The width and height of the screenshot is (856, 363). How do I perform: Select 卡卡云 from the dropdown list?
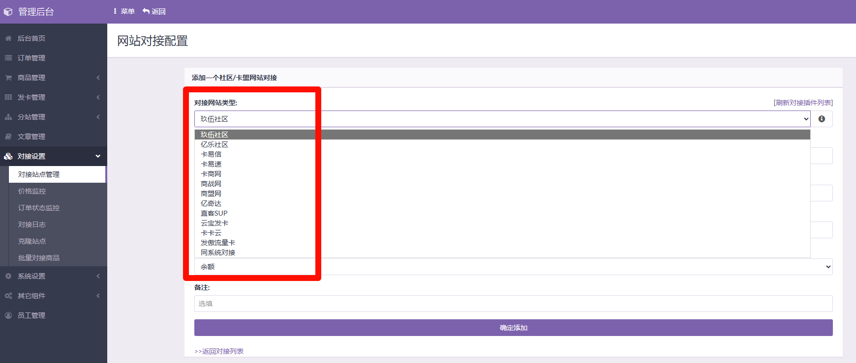(x=502, y=233)
